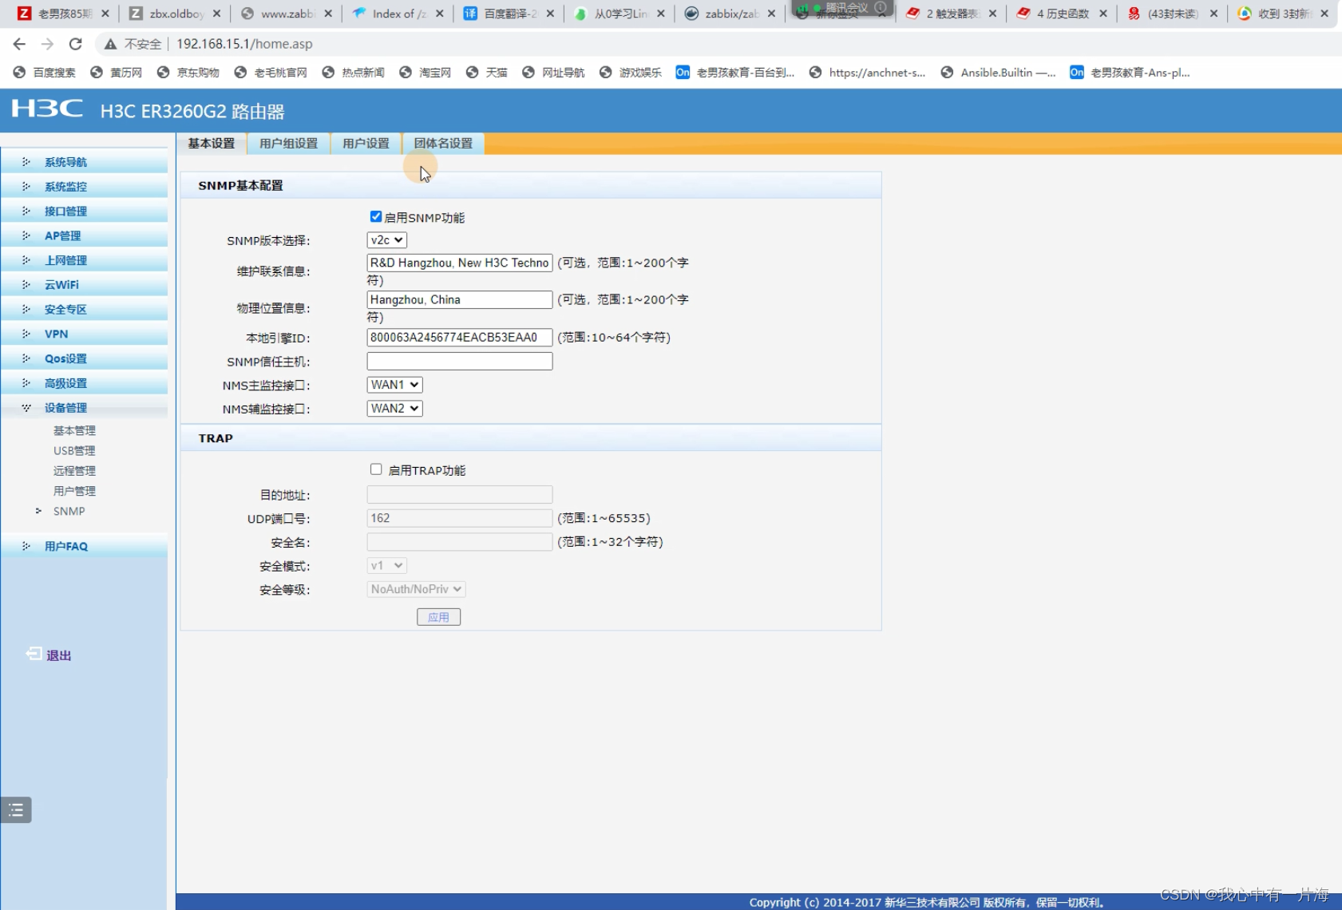Screen dimensions: 1342x910
Task: Select the 基本设置 tab
Action: [x=212, y=144]
